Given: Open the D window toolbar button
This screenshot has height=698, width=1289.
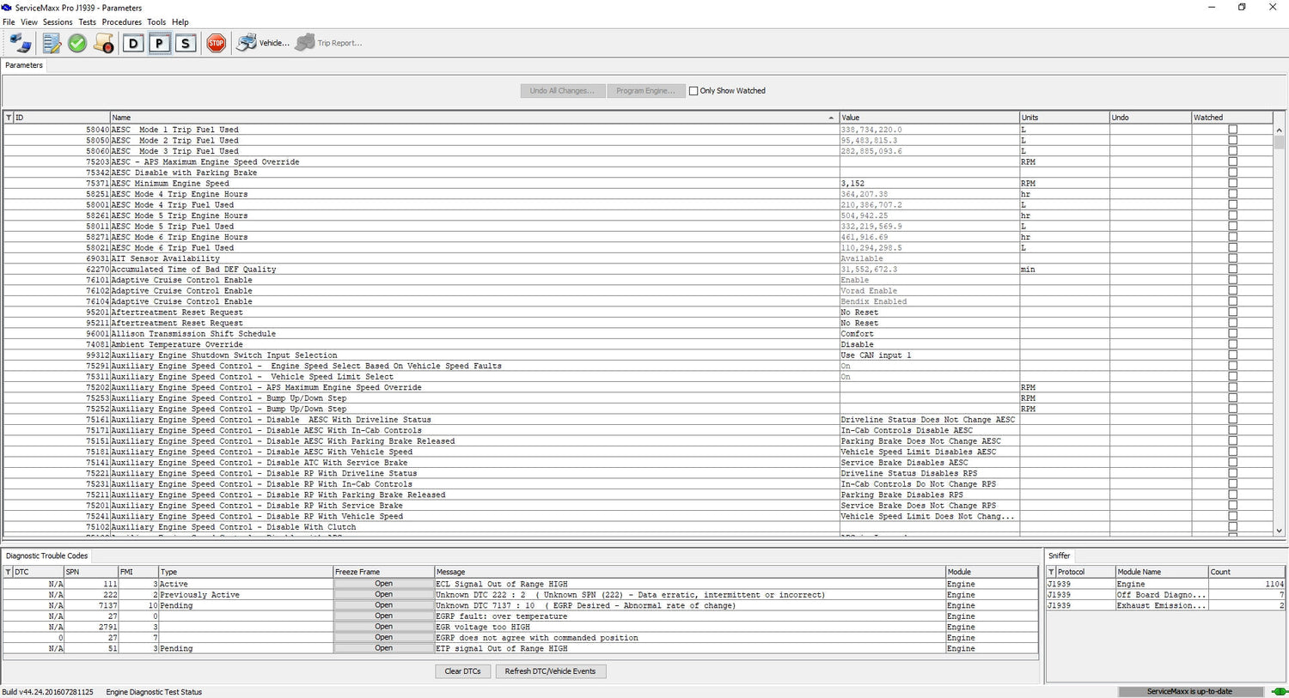Looking at the screenshot, I should [132, 43].
